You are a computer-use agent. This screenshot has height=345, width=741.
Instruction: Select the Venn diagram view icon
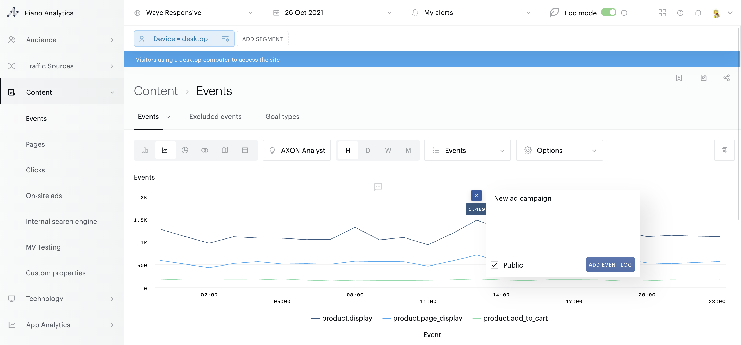[x=205, y=150]
